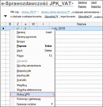Click the Generuj link at top
The image size is (103, 107).
(x=82, y=3)
